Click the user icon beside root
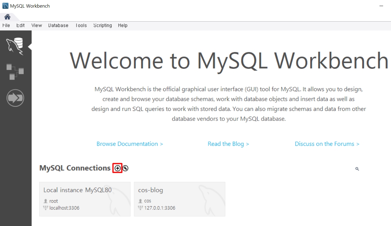 point(46,201)
